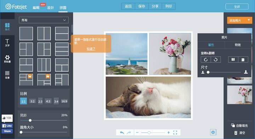Open the 剪貼畫 clipart panel

[7, 59]
